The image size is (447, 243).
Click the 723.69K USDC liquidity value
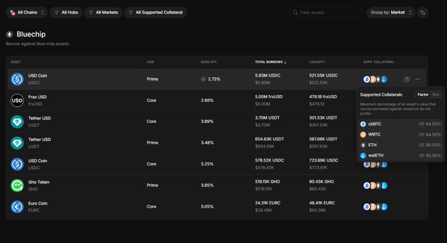(x=323, y=160)
